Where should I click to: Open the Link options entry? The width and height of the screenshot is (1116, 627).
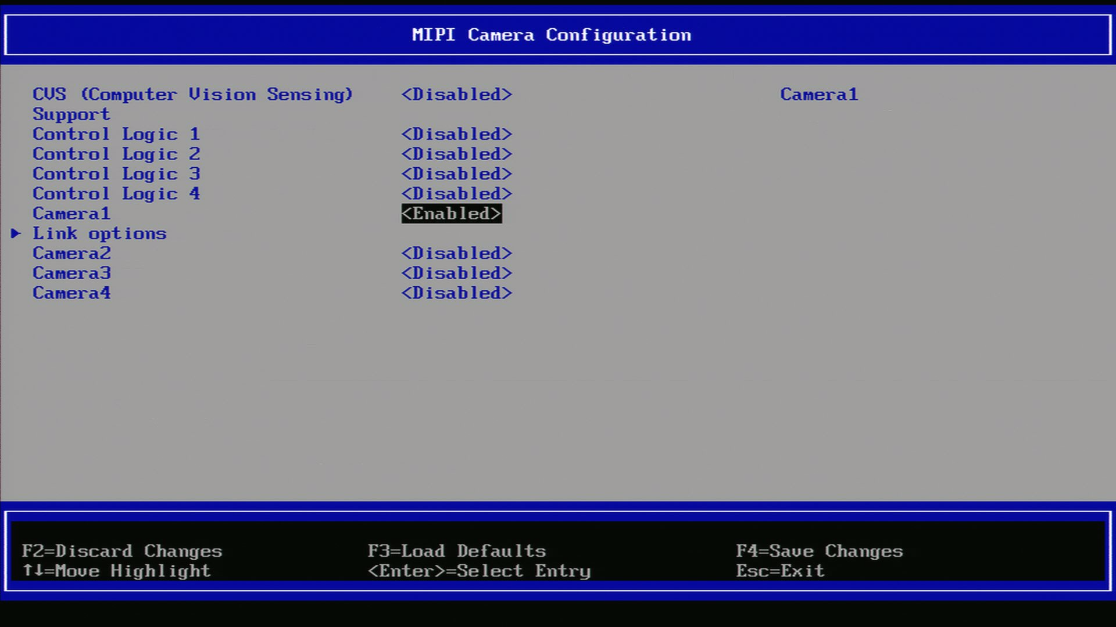pos(99,233)
